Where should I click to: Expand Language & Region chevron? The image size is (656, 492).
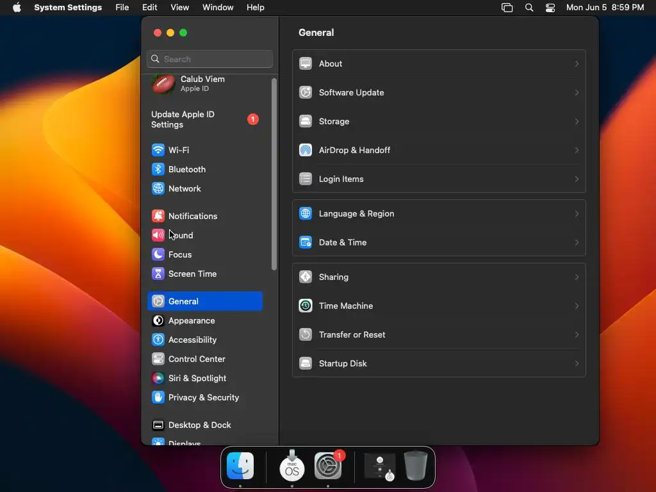(x=577, y=213)
